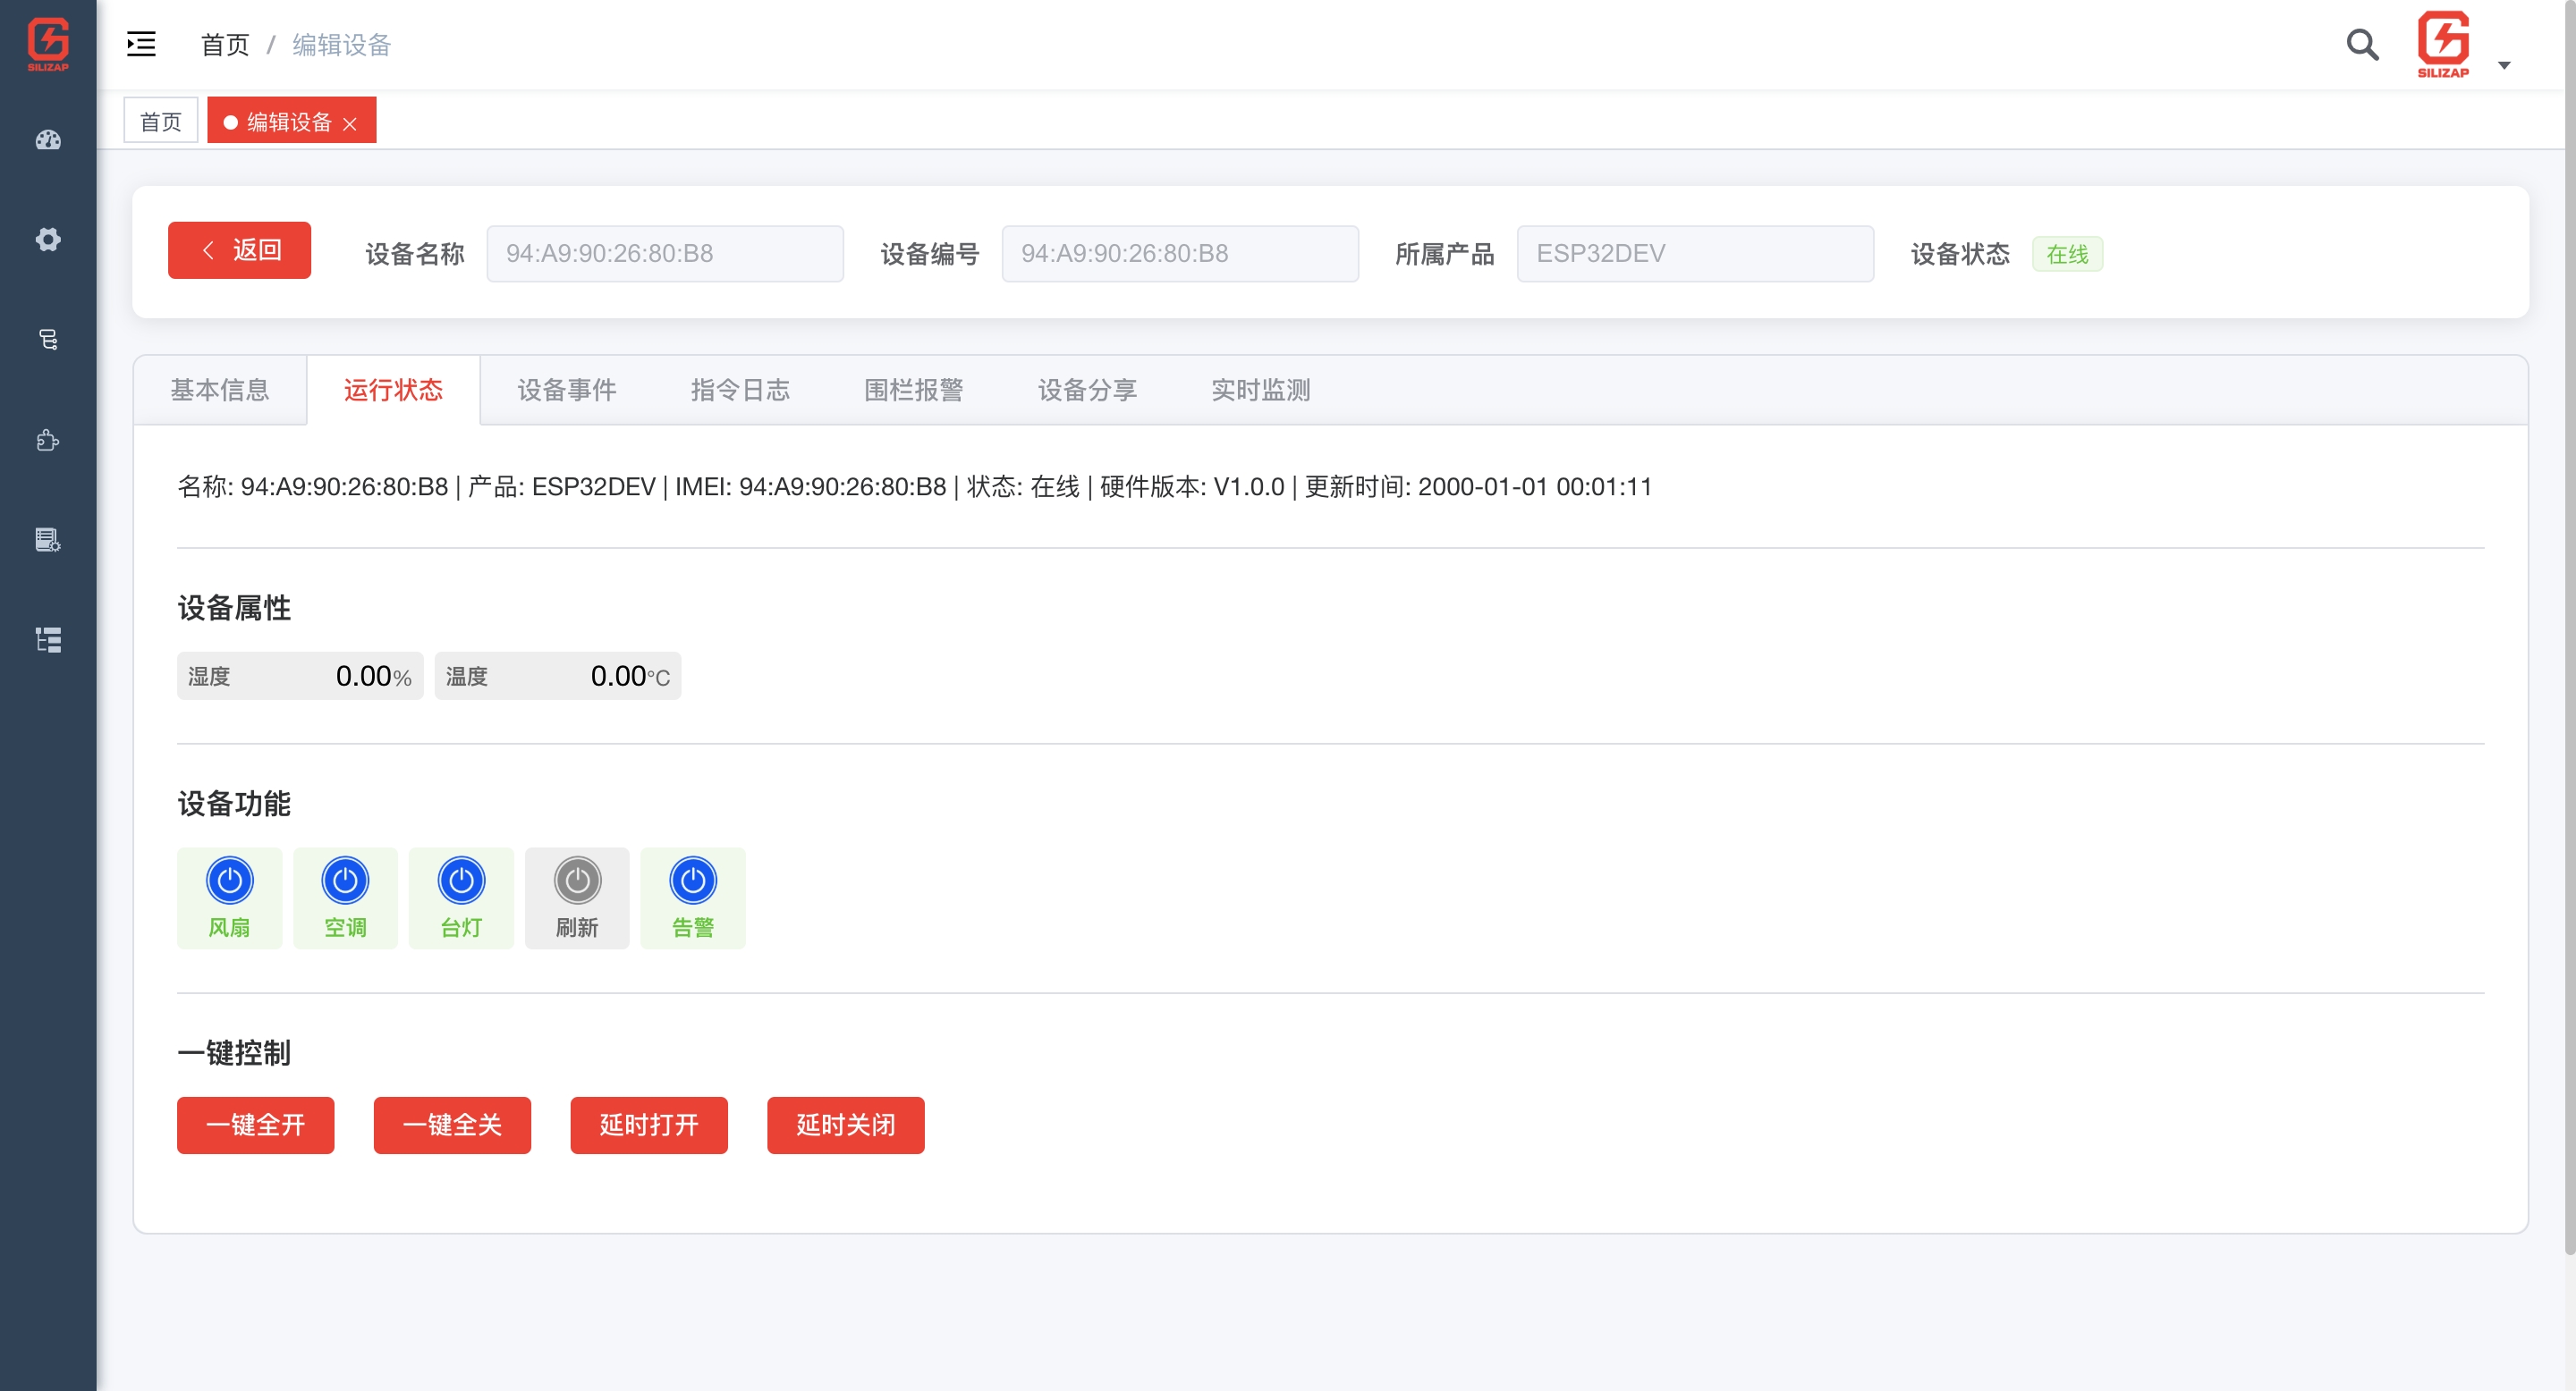Image resolution: width=2576 pixels, height=1391 pixels.
Task: Click the 一键全开 button
Action: click(x=255, y=1125)
